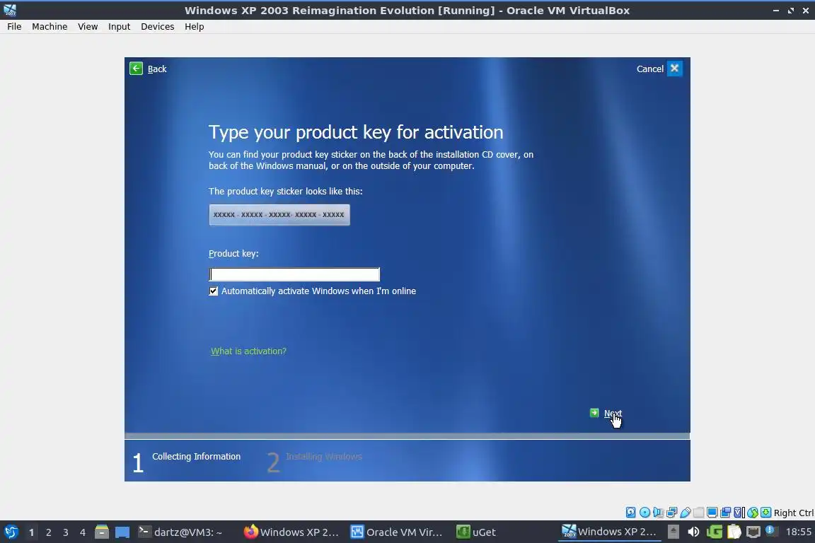Switch to workspace 1
The image size is (815, 543).
click(31, 532)
